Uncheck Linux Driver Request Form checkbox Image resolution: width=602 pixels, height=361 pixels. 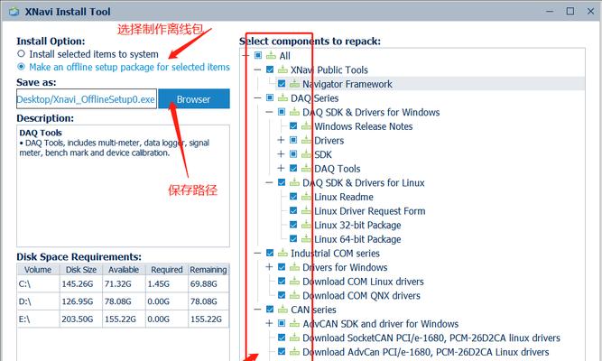click(x=293, y=210)
